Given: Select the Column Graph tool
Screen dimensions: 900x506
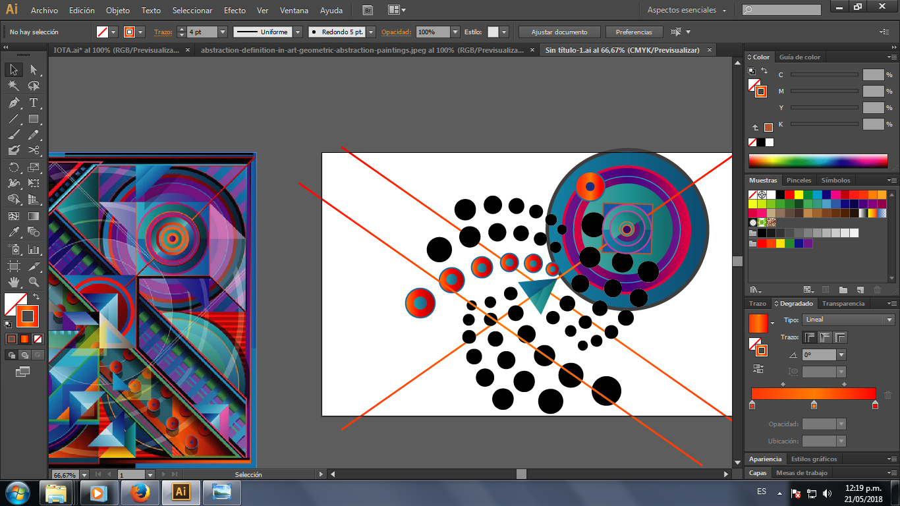Looking at the screenshot, I should [x=34, y=250].
